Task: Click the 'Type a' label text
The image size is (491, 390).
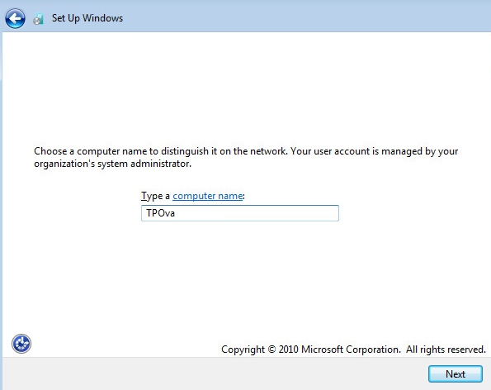Action: (155, 196)
